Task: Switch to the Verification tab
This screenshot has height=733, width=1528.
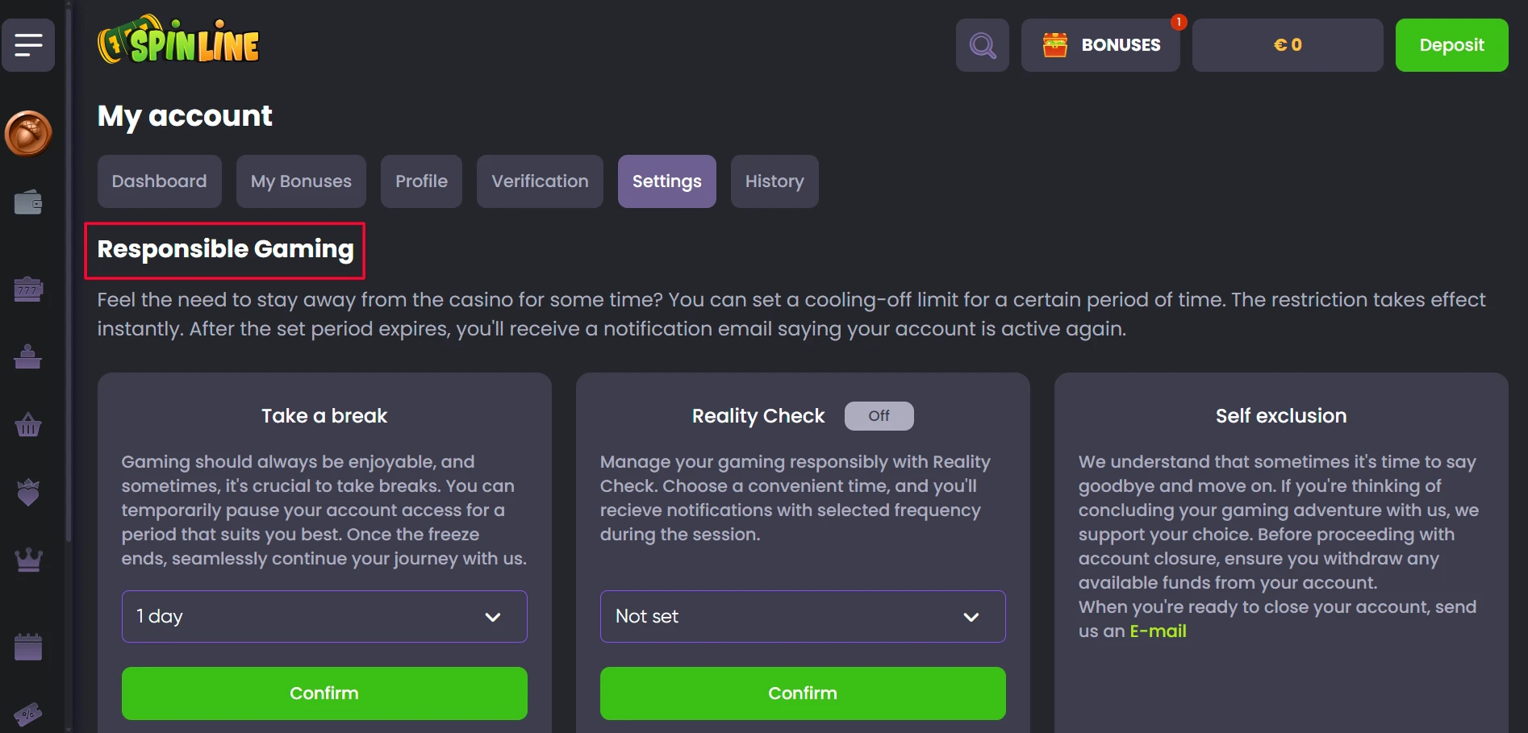Action: [x=540, y=181]
